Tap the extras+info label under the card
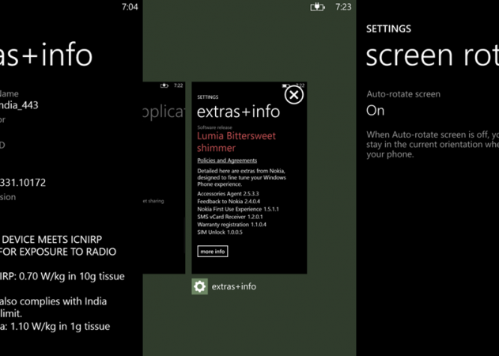 tap(235, 286)
